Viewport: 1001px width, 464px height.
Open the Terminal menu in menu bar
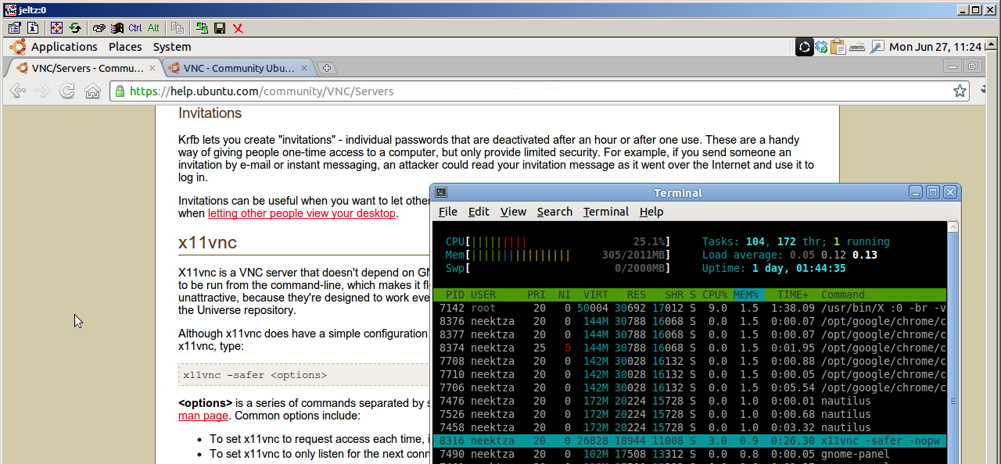pyautogui.click(x=606, y=212)
